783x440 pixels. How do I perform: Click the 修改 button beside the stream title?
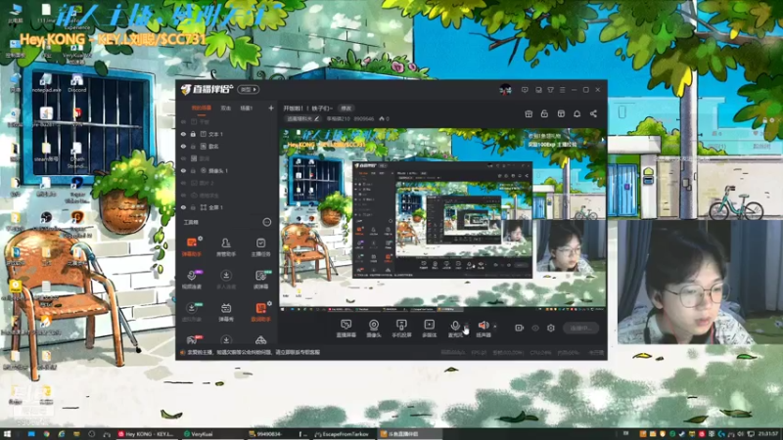346,108
